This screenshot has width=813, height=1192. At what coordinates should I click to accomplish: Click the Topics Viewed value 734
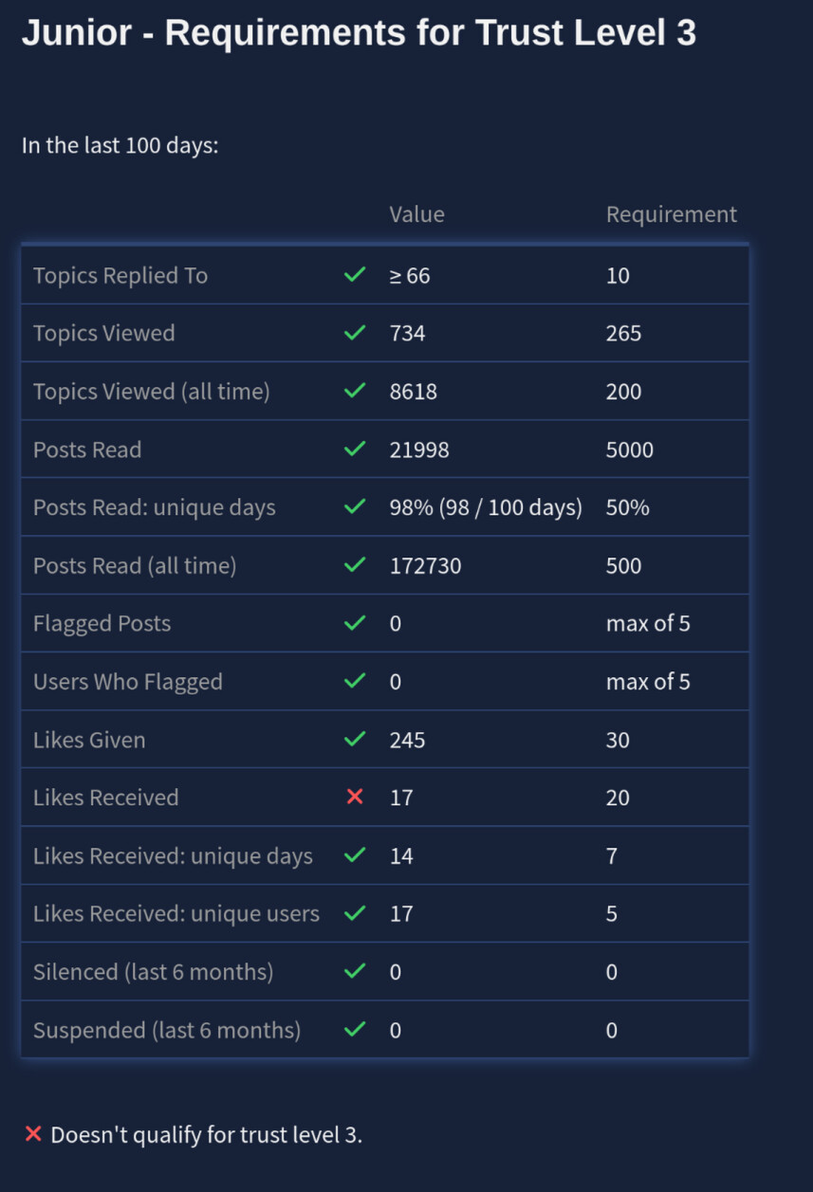(408, 334)
